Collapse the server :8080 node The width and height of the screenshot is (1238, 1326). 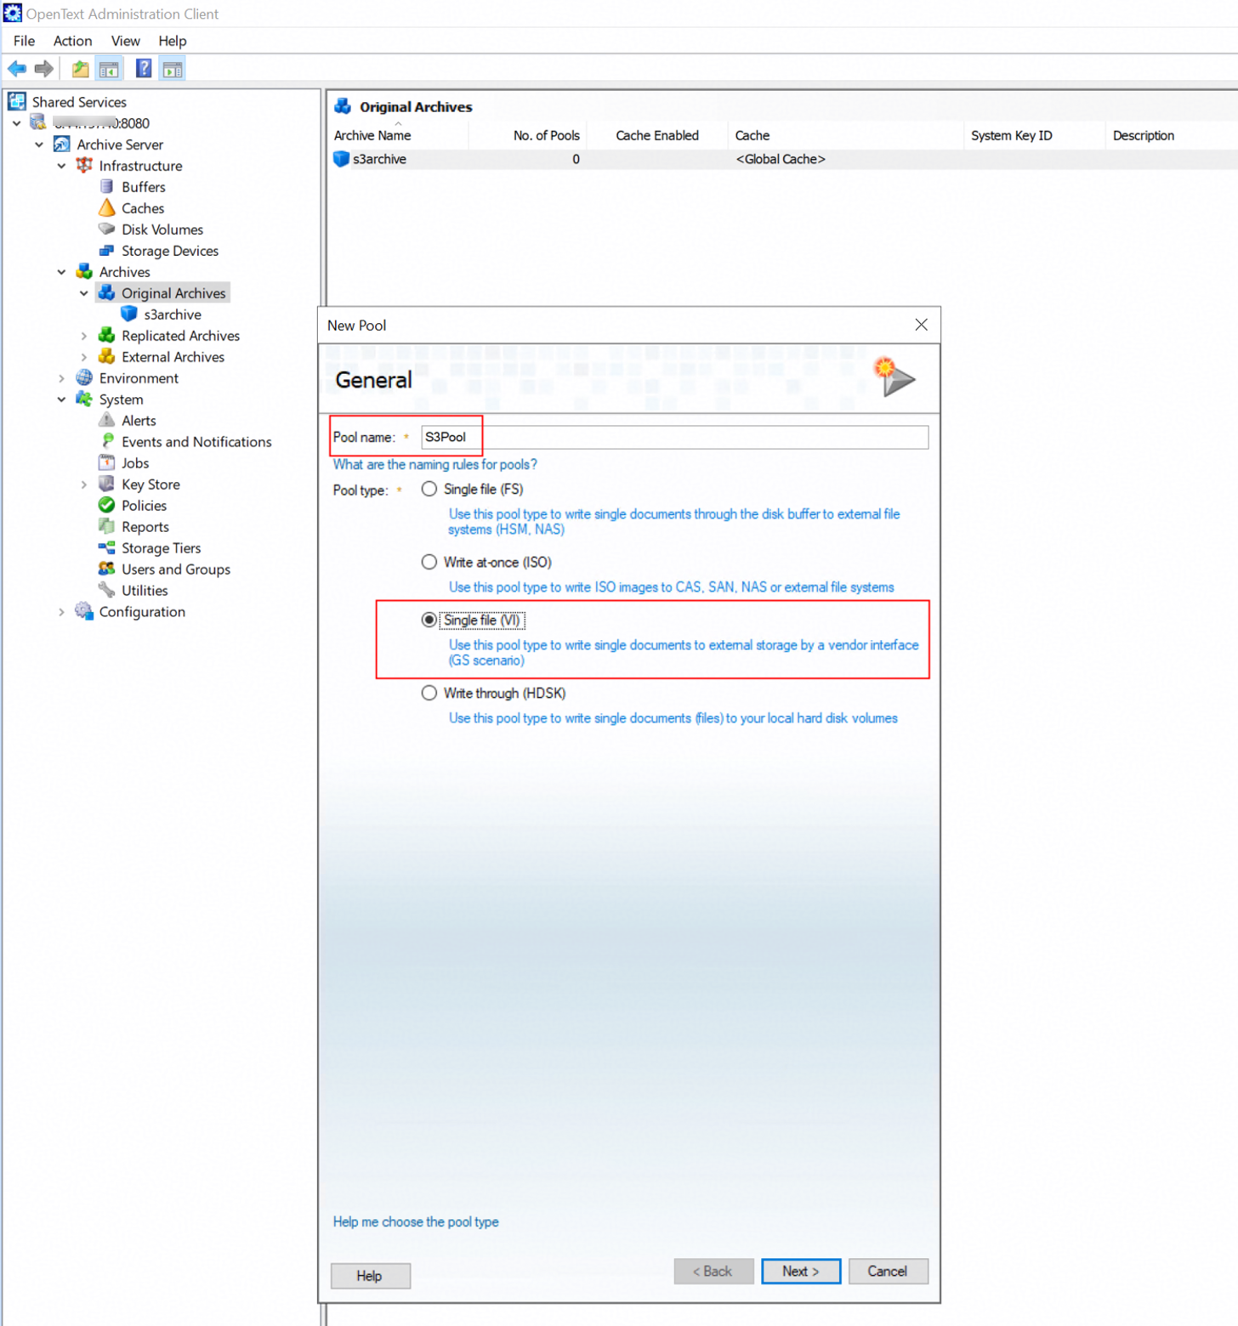click(17, 123)
